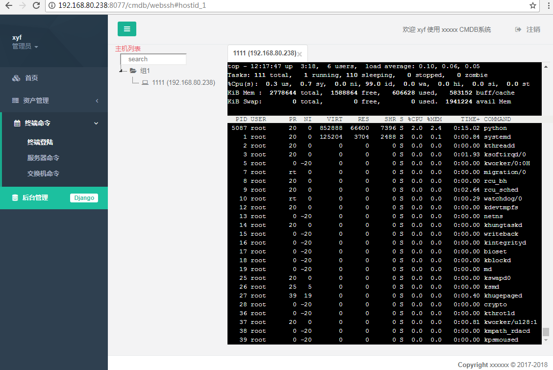Image resolution: width=553 pixels, height=370 pixels.
Task: Click the logout arrow icon
Action: (518, 29)
